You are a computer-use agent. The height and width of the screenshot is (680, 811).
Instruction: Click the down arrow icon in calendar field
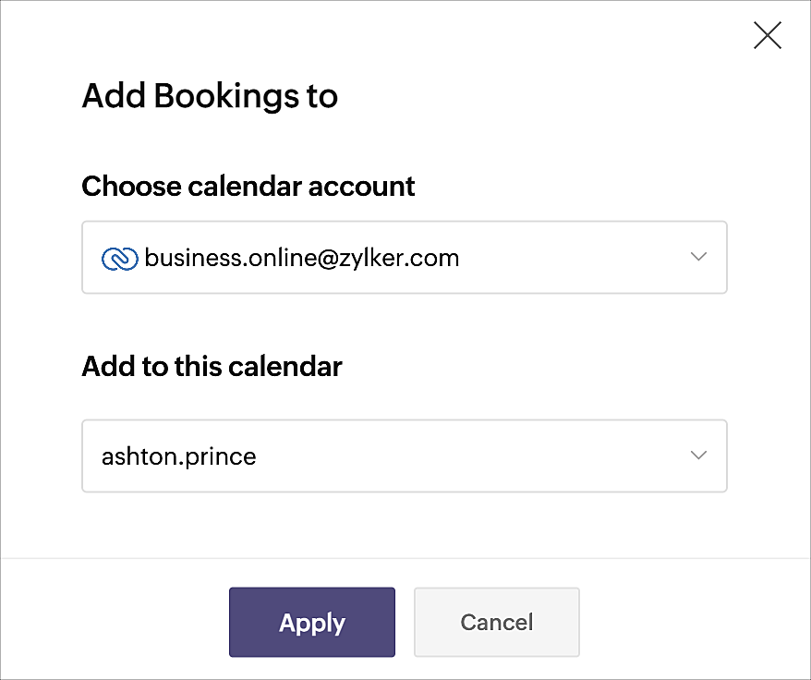(x=698, y=455)
